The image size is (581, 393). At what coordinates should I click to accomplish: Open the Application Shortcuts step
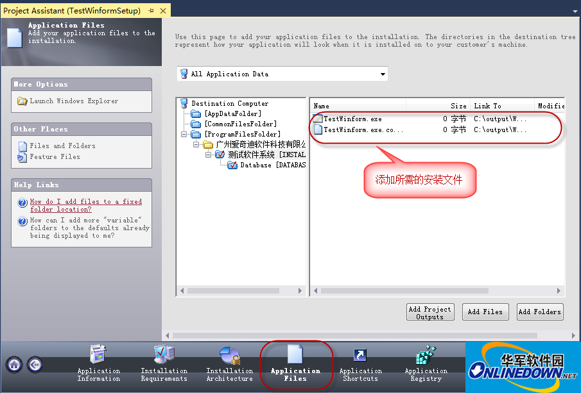[x=361, y=364]
